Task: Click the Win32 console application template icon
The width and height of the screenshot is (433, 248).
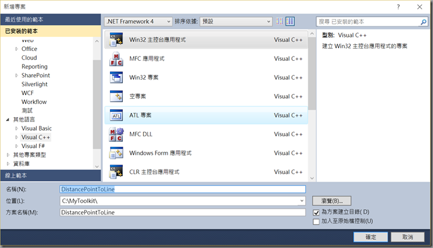Action: [x=116, y=40]
